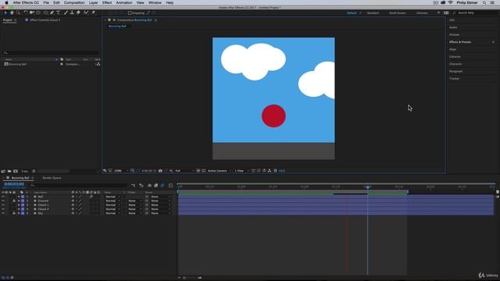Select the Ellipse shape tool

tap(45, 12)
